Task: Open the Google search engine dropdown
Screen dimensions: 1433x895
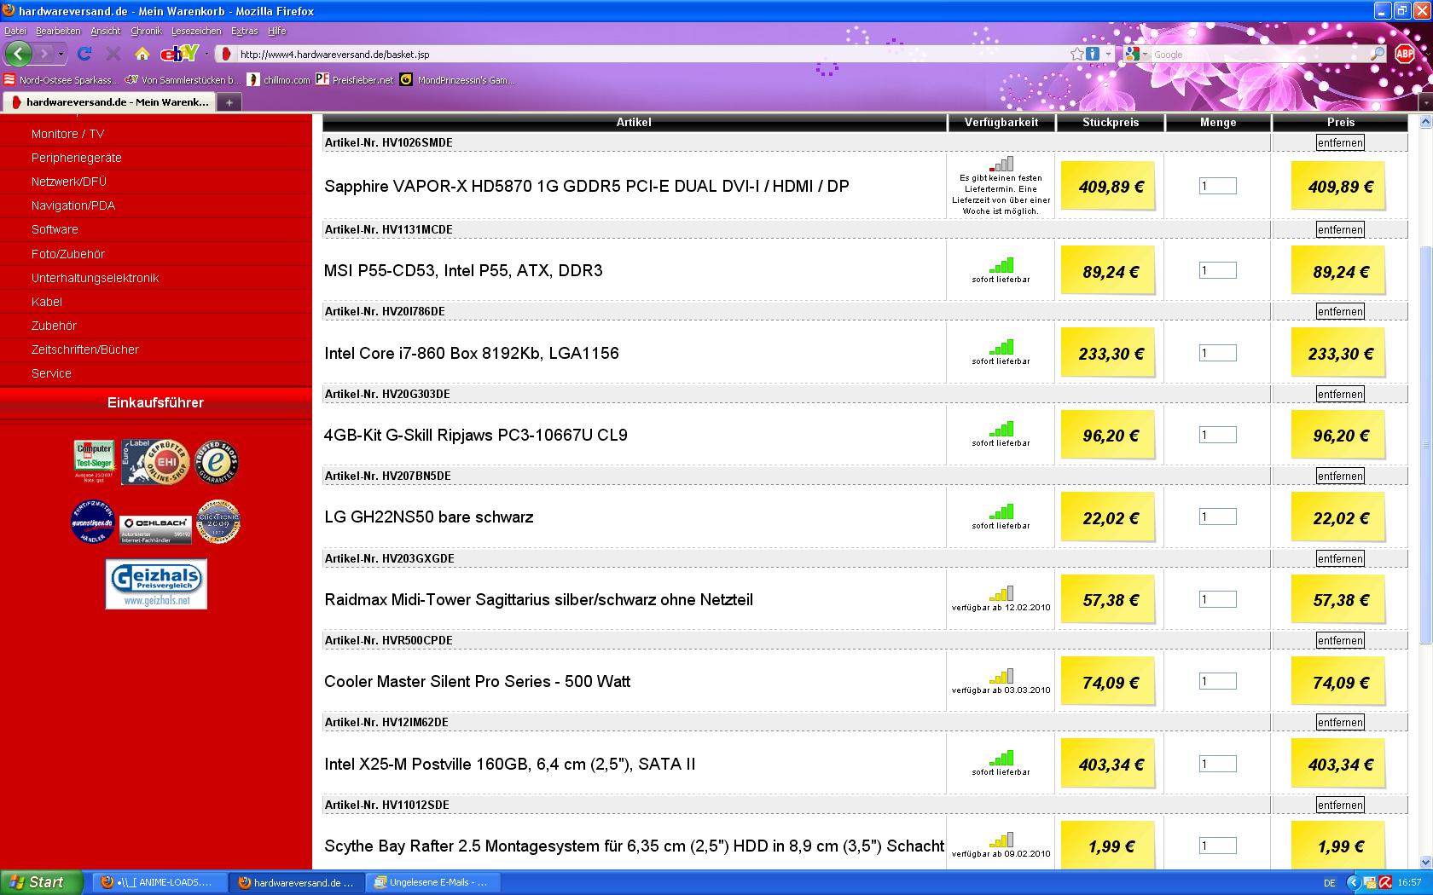Action: pos(1135,54)
